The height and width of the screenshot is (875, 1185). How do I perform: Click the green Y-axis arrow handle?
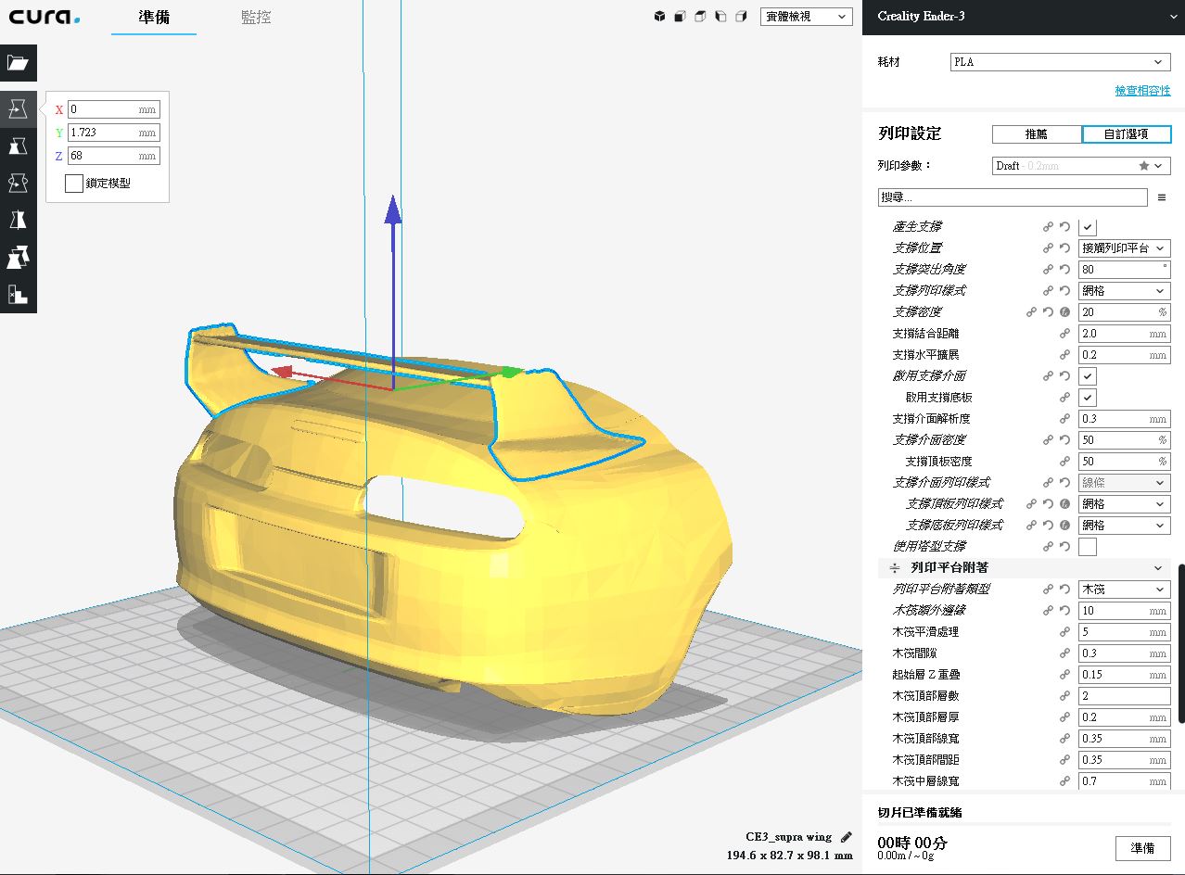tap(512, 373)
